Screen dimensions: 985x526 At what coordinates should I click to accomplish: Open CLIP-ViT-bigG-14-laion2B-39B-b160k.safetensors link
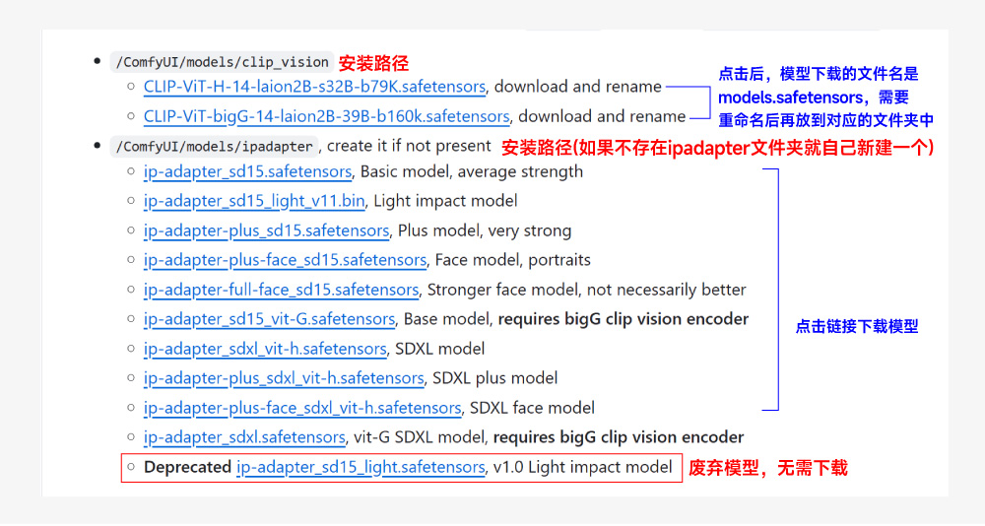326,116
